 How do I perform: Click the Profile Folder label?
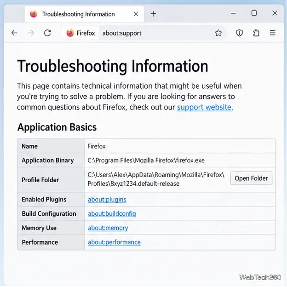(40, 180)
